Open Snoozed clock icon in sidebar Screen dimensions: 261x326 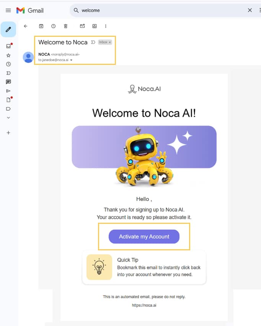(8, 64)
